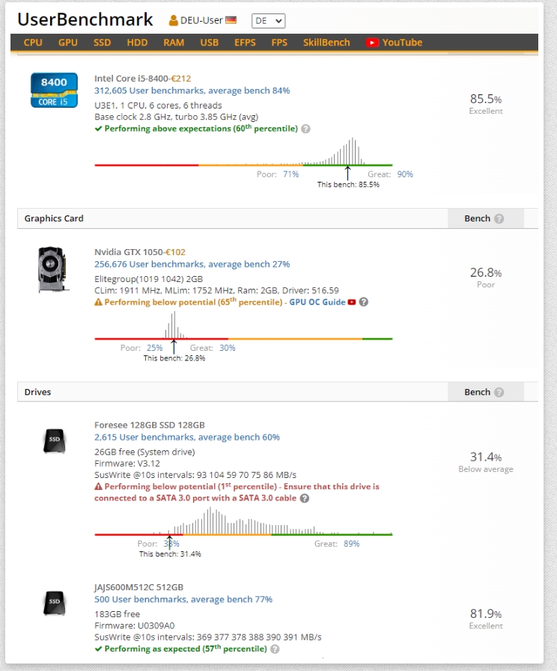Open the YouTube link in navigation
Screen dimensions: 557x671
395,43
